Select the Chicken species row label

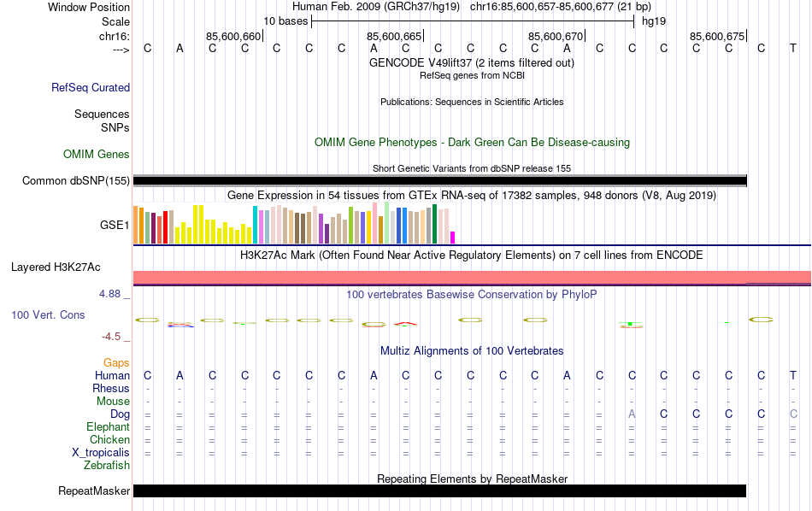[x=109, y=439]
